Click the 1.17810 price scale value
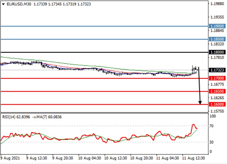 tap(217, 58)
